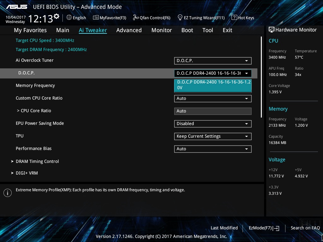Screen dimensions: 323x242
Task: Switch to Exit tab
Action: click(227, 30)
